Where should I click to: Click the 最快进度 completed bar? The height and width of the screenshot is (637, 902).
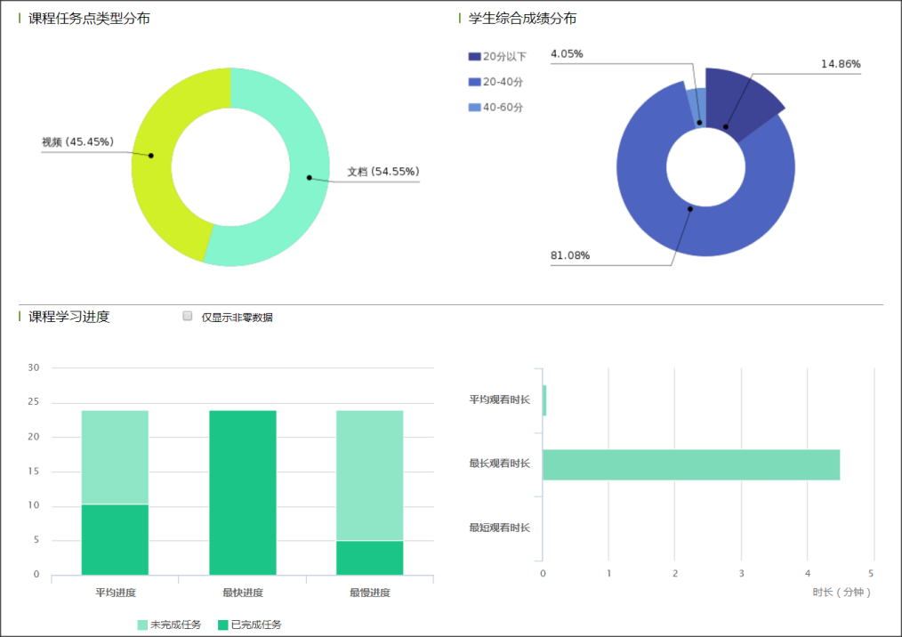tap(243, 493)
